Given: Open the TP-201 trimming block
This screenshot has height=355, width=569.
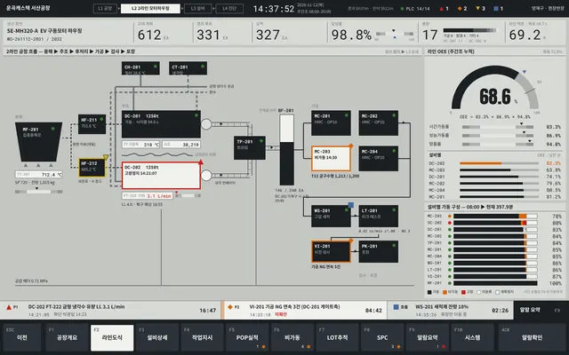Looking at the screenshot, I should (250, 147).
